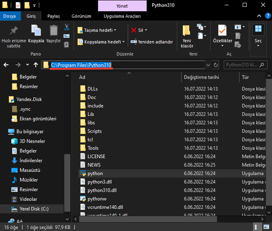Open the Dosya menu
The height and width of the screenshot is (231, 272).
pyautogui.click(x=9, y=16)
